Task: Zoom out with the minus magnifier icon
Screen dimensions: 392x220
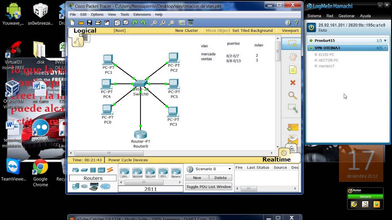Action: click(x=171, y=23)
